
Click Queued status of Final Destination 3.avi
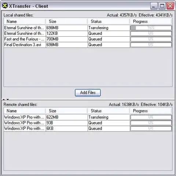[x=109, y=45]
